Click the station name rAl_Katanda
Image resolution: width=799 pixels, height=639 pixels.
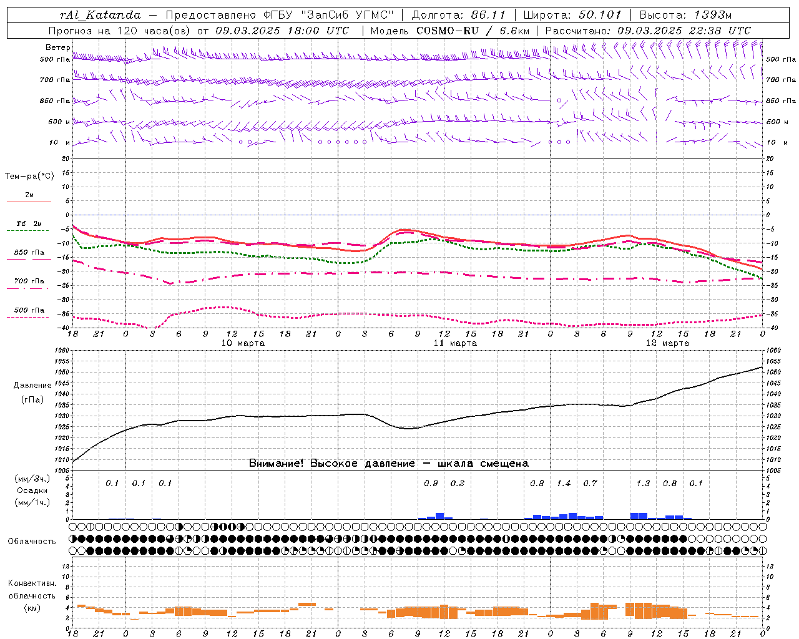click(100, 15)
